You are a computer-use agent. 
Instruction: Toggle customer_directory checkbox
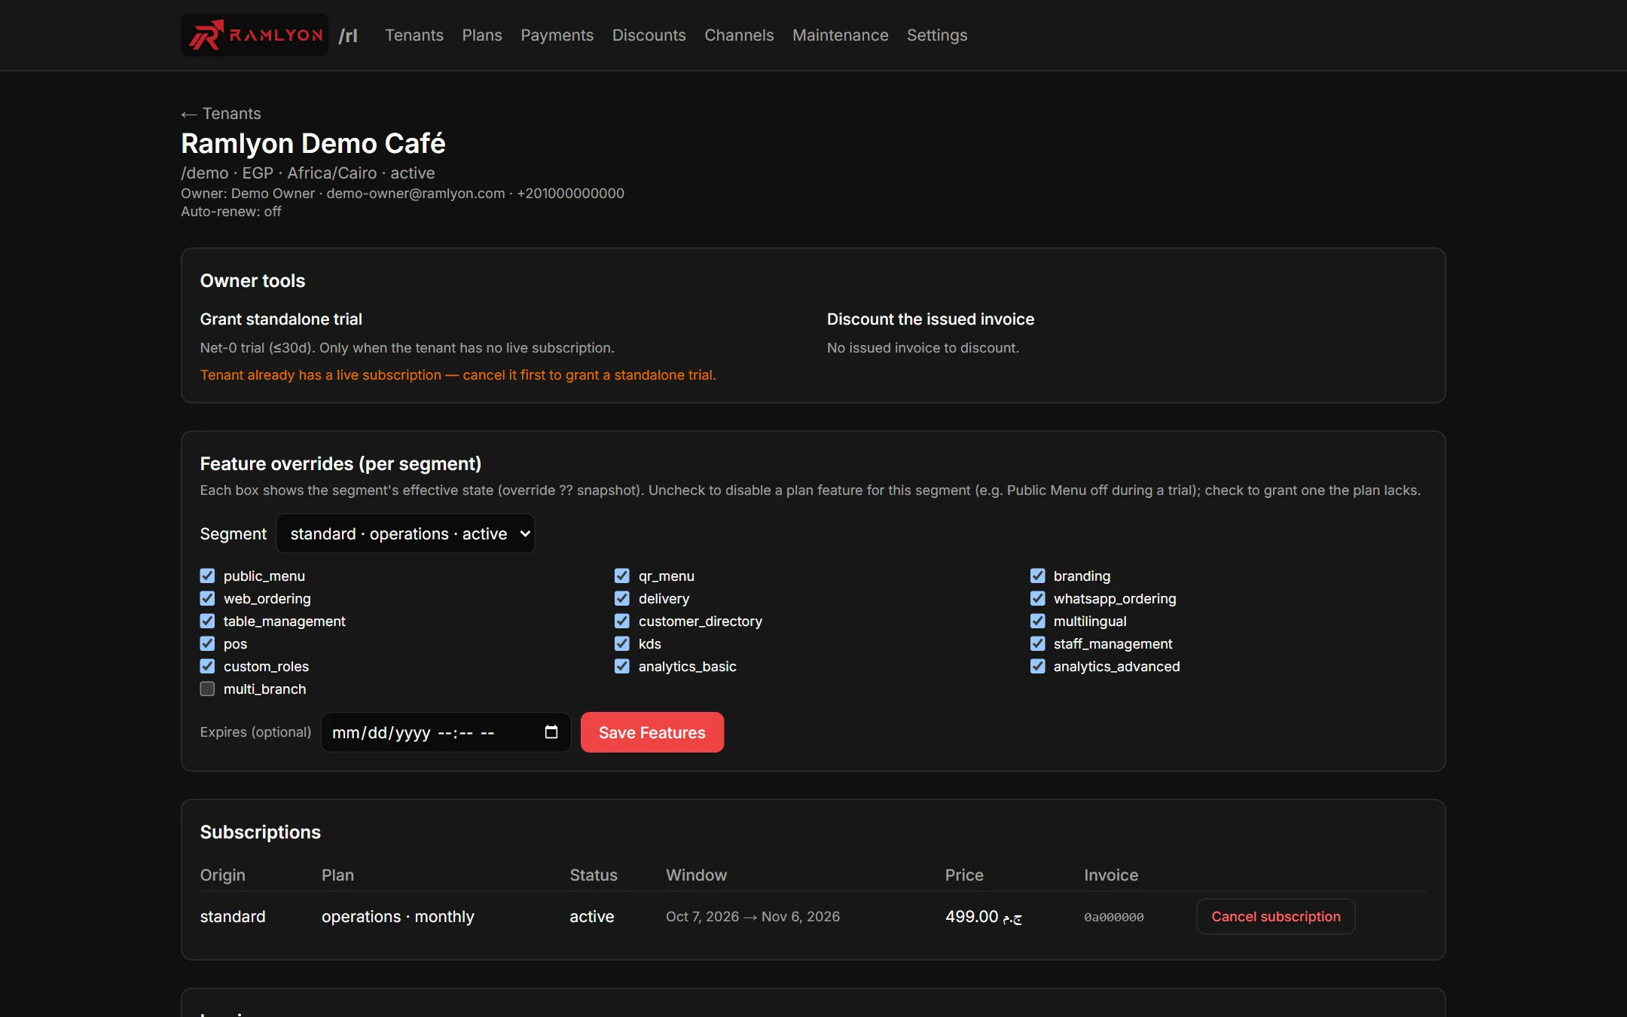[x=622, y=621]
